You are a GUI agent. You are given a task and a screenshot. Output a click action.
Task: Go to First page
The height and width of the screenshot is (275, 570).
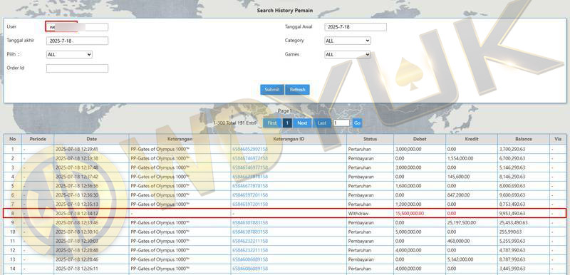(272, 123)
